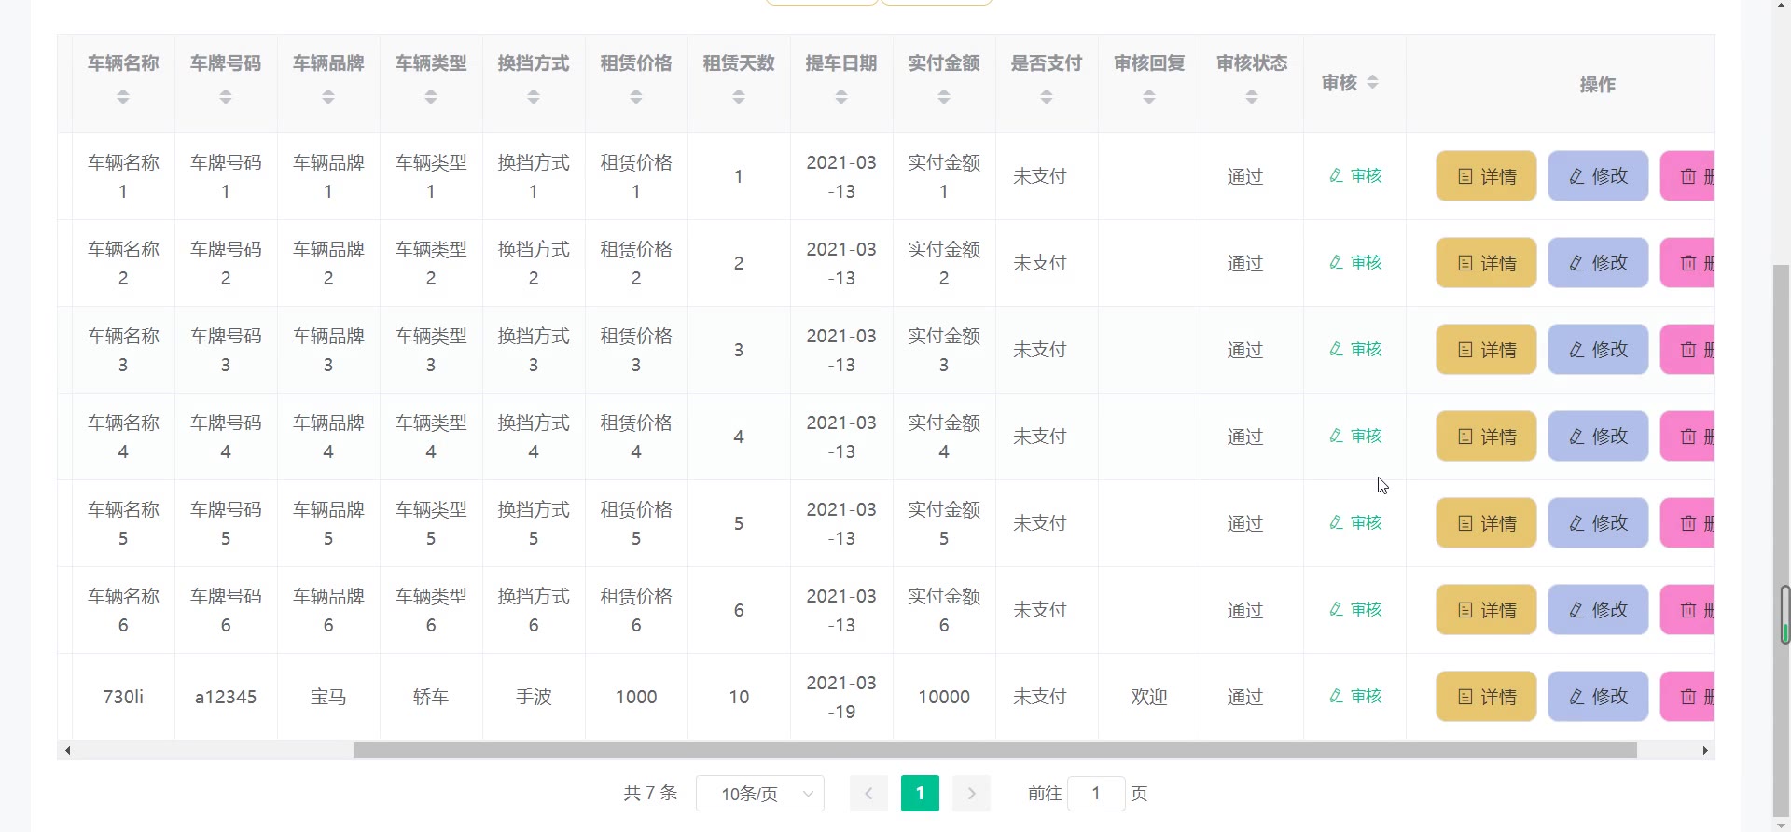Sort by the 车辆名称 column sort arrows
The height and width of the screenshot is (832, 1791).
[123, 97]
